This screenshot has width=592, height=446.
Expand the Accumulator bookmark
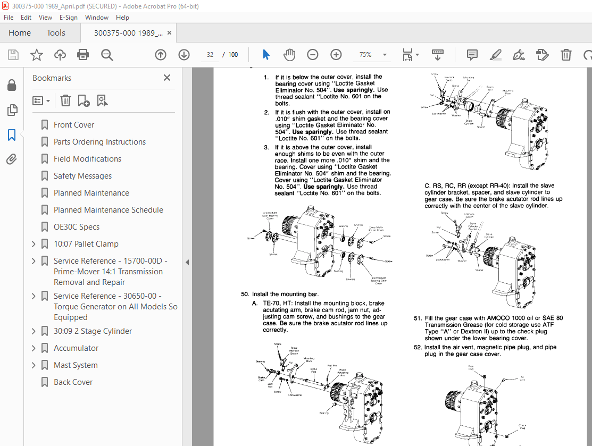(x=33, y=348)
